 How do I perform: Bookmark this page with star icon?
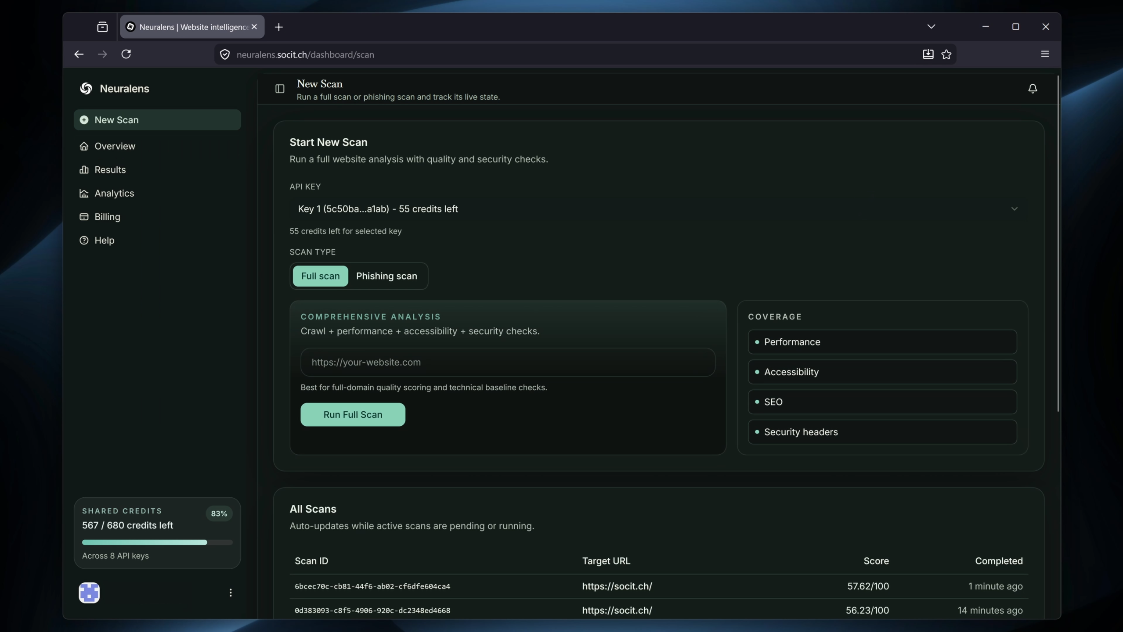click(x=946, y=54)
